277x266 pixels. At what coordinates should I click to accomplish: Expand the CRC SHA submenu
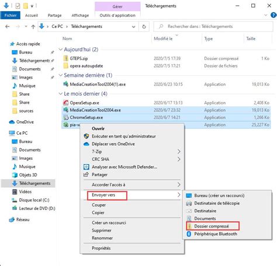click(x=132, y=159)
